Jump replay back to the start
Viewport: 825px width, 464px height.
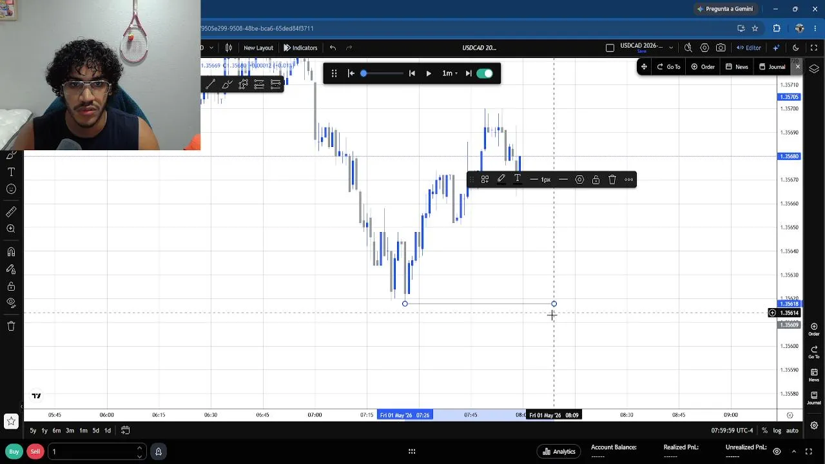(351, 73)
